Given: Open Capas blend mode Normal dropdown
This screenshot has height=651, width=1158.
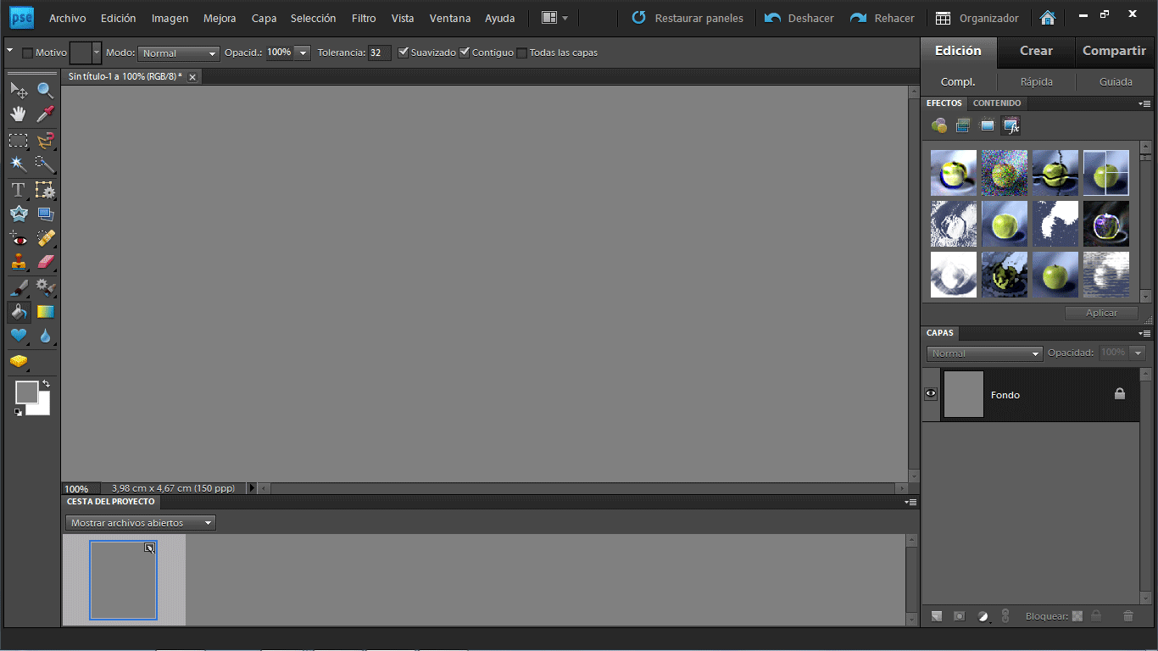Looking at the screenshot, I should click(x=984, y=353).
